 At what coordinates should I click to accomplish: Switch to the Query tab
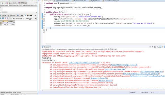pos(3,3)
